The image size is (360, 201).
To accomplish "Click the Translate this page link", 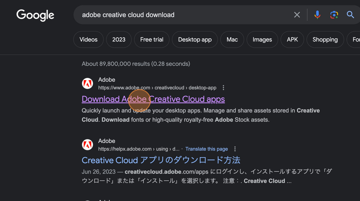I will click(207, 149).
